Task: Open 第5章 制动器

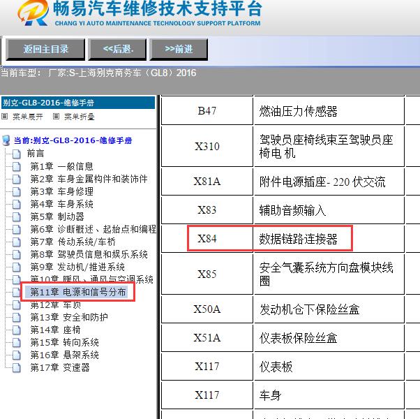Action: click(57, 216)
